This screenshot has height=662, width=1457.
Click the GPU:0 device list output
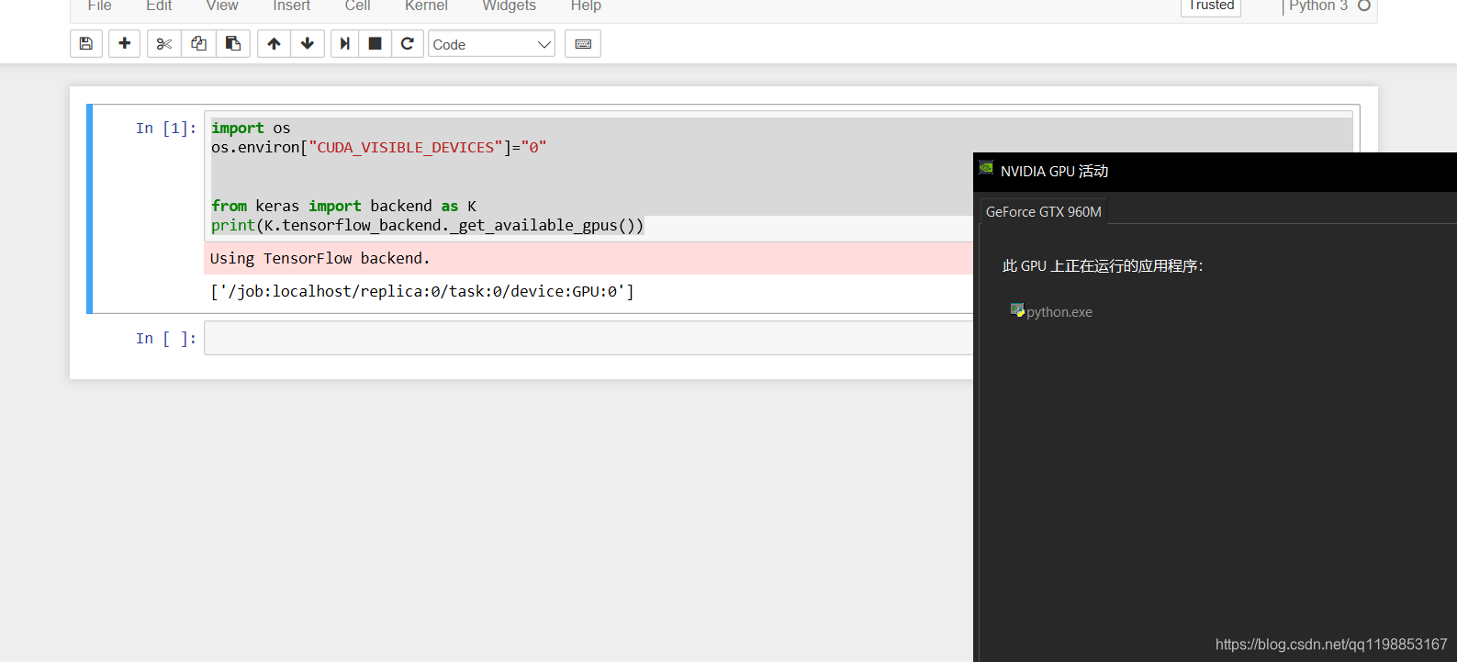pos(422,292)
